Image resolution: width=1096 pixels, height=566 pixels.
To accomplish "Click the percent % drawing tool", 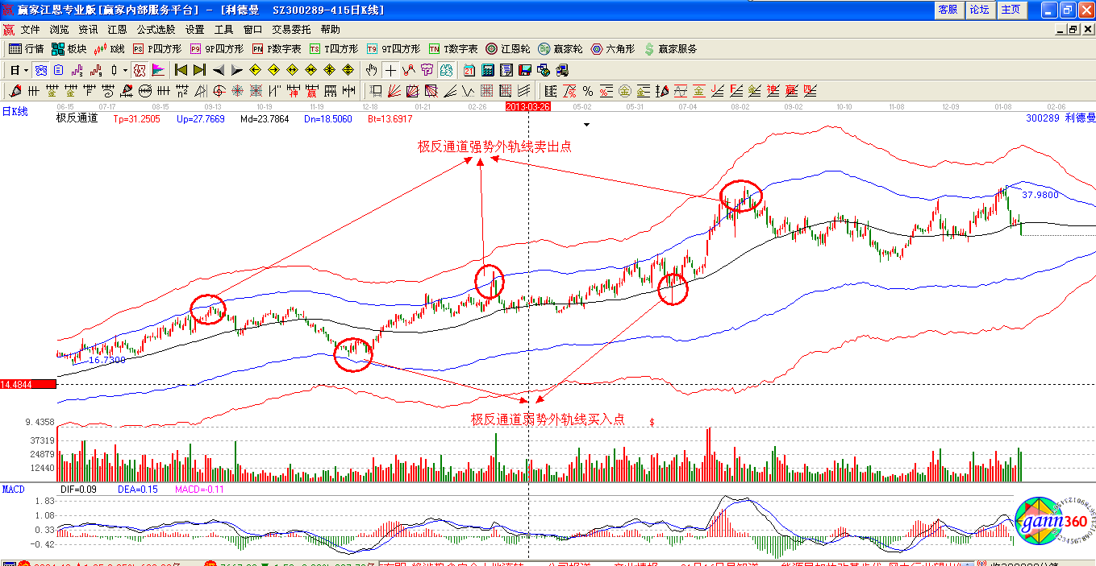I will (x=588, y=91).
